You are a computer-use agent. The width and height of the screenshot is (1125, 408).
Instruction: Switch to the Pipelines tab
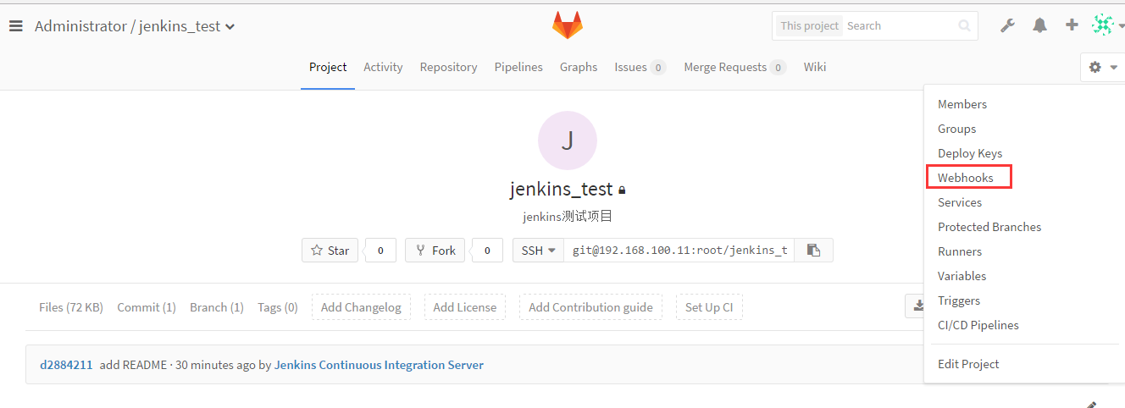(x=518, y=67)
